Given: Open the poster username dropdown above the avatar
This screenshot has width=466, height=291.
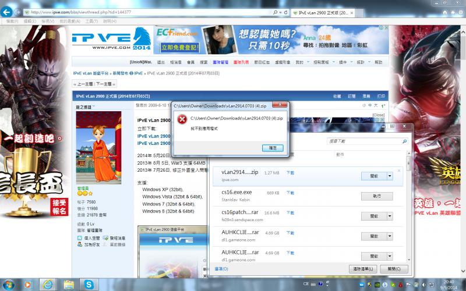Looking at the screenshot, I should point(94,107).
